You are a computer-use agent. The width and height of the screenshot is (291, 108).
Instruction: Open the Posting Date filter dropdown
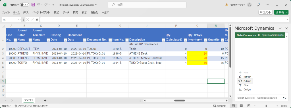click(x=65, y=40)
